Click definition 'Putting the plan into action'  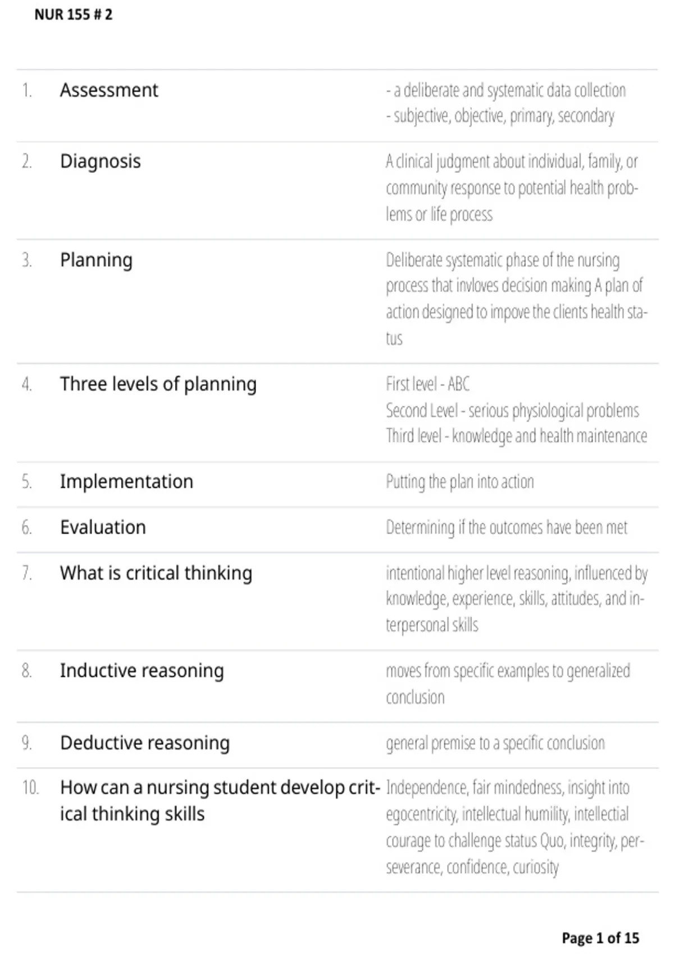point(459,482)
